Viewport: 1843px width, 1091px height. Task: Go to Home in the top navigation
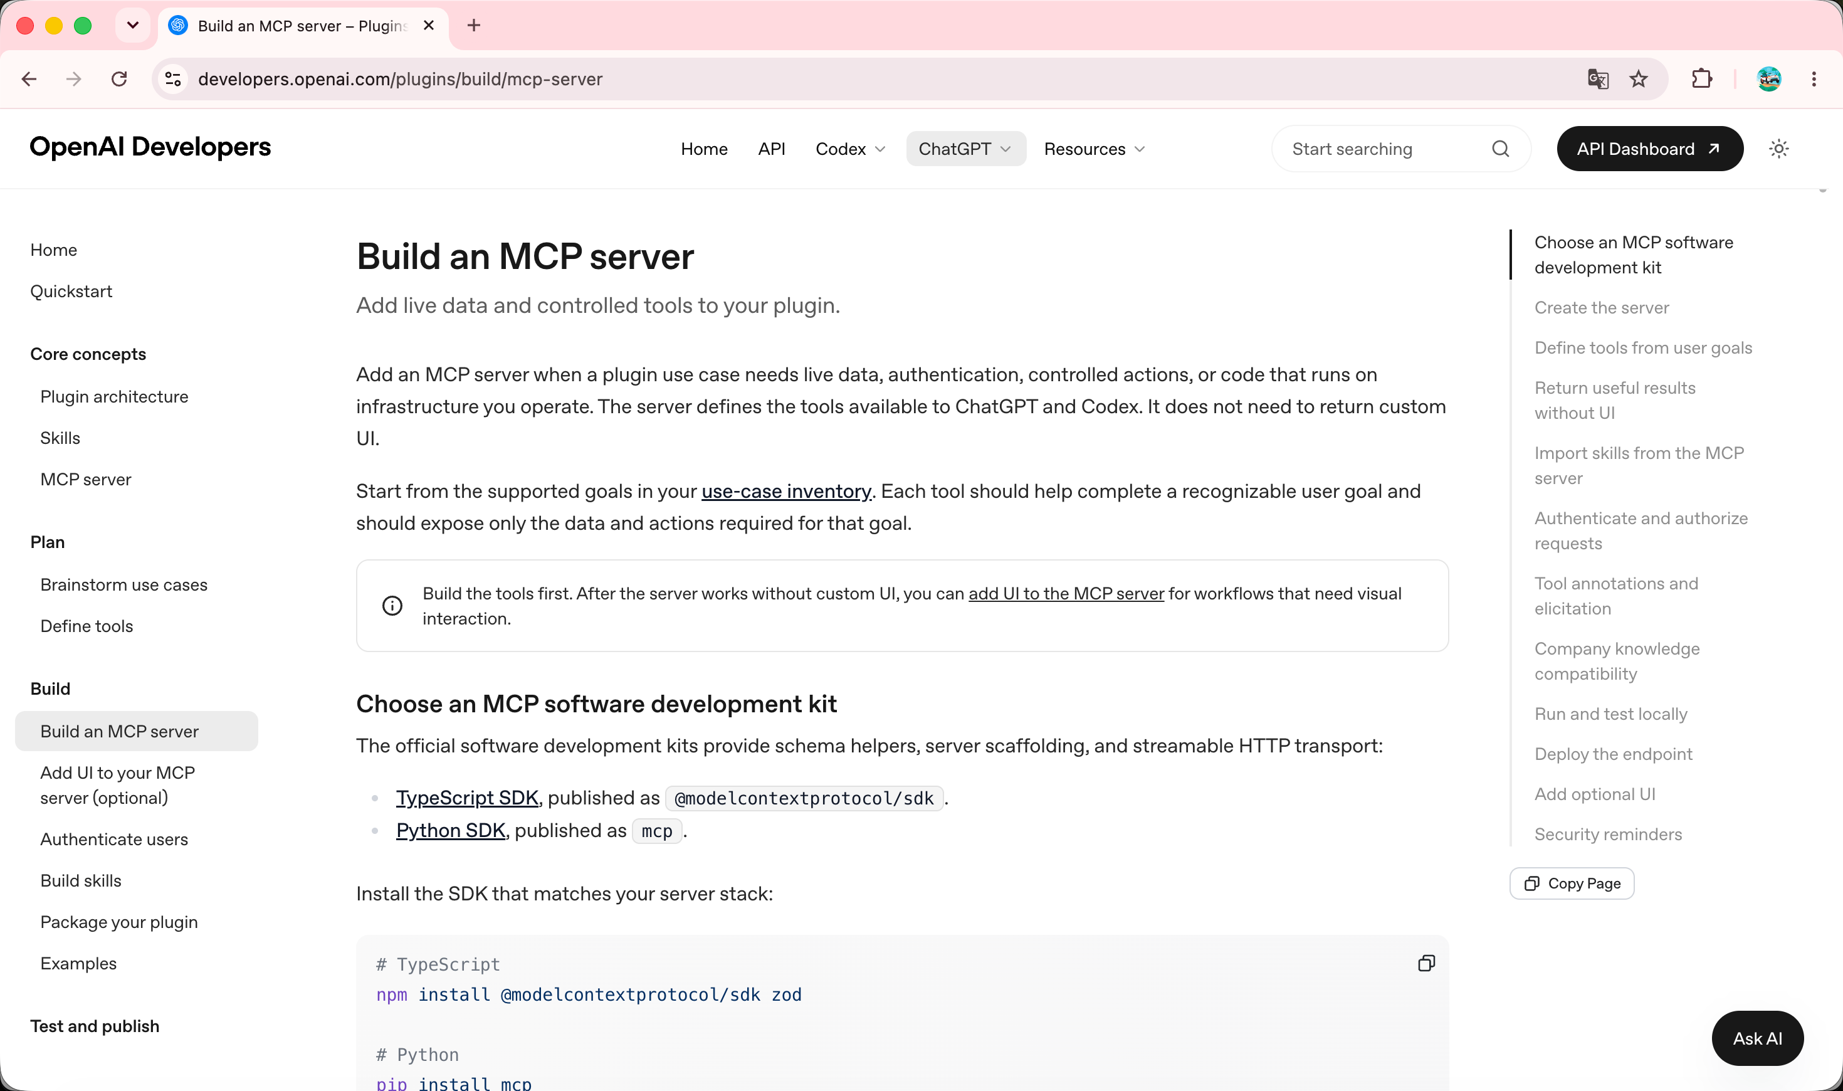[704, 149]
